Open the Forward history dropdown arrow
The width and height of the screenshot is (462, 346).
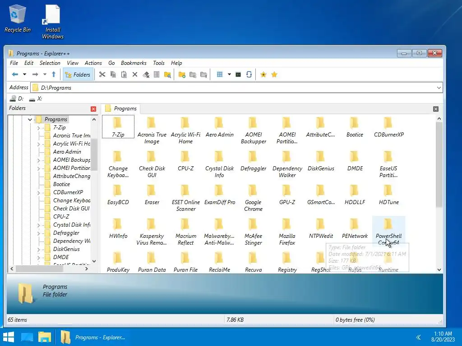[45, 74]
